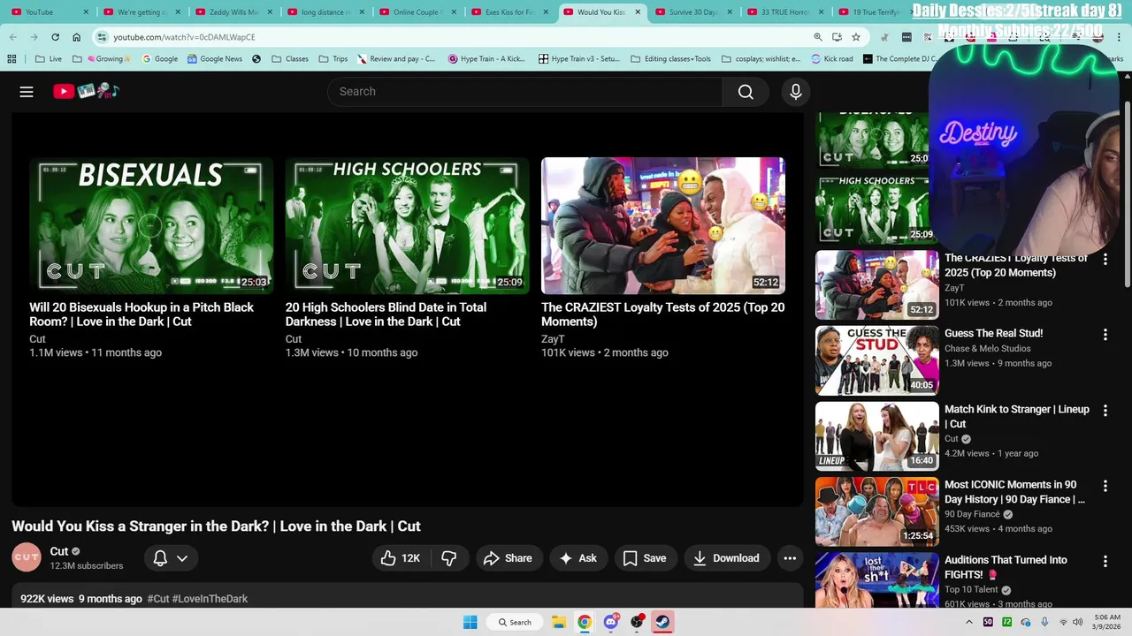Open options menu for Auditions That Turned Into FIGHTS
This screenshot has height=636, width=1132.
1105,561
